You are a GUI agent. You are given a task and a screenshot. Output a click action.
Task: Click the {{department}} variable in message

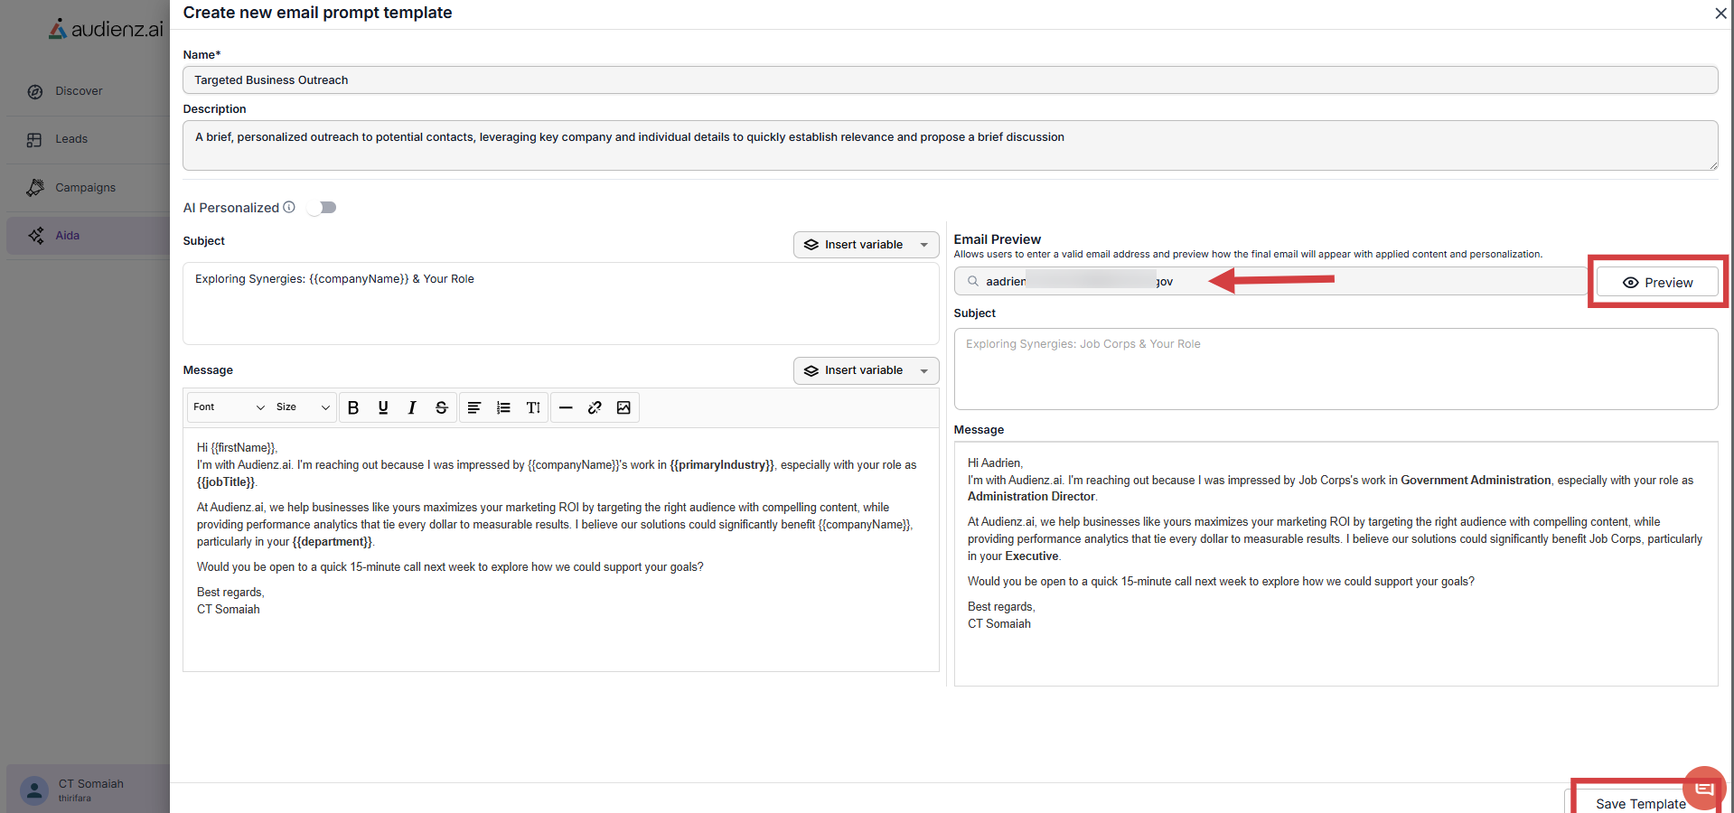point(333,542)
